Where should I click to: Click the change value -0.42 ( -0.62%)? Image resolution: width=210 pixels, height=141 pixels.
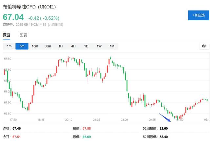44,18
